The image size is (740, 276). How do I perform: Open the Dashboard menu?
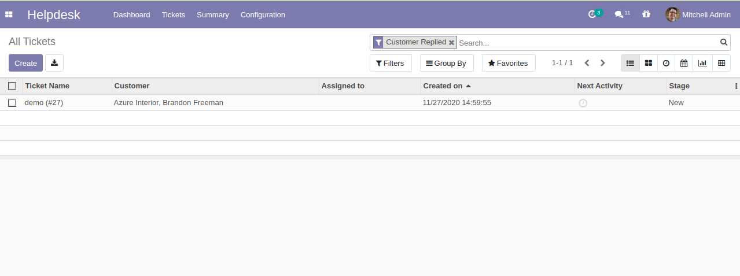pos(131,14)
